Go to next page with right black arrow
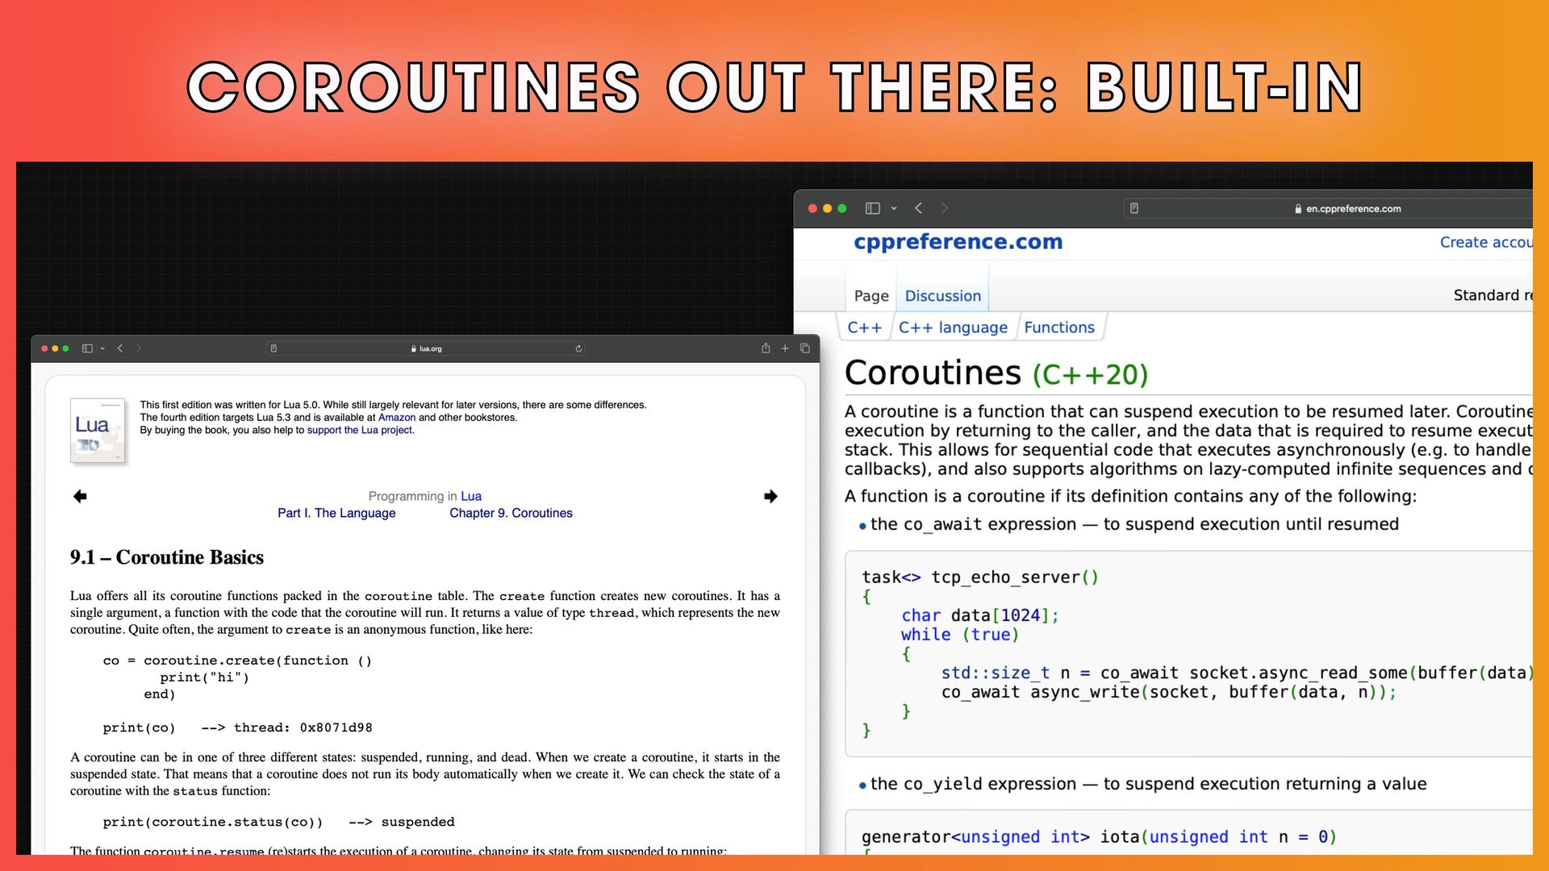This screenshot has width=1549, height=871. pyautogui.click(x=770, y=496)
